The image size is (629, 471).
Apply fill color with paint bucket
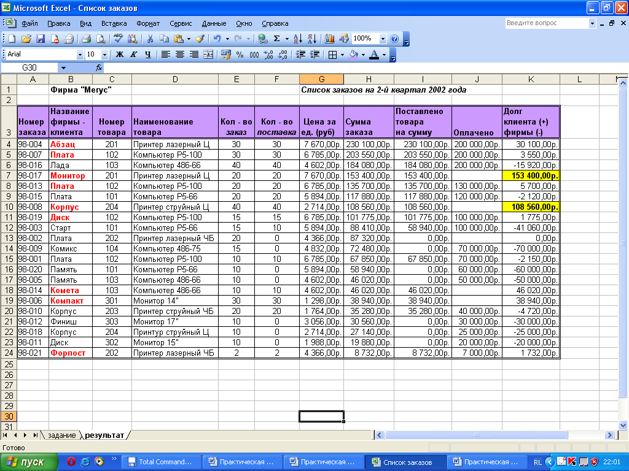pyautogui.click(x=353, y=55)
